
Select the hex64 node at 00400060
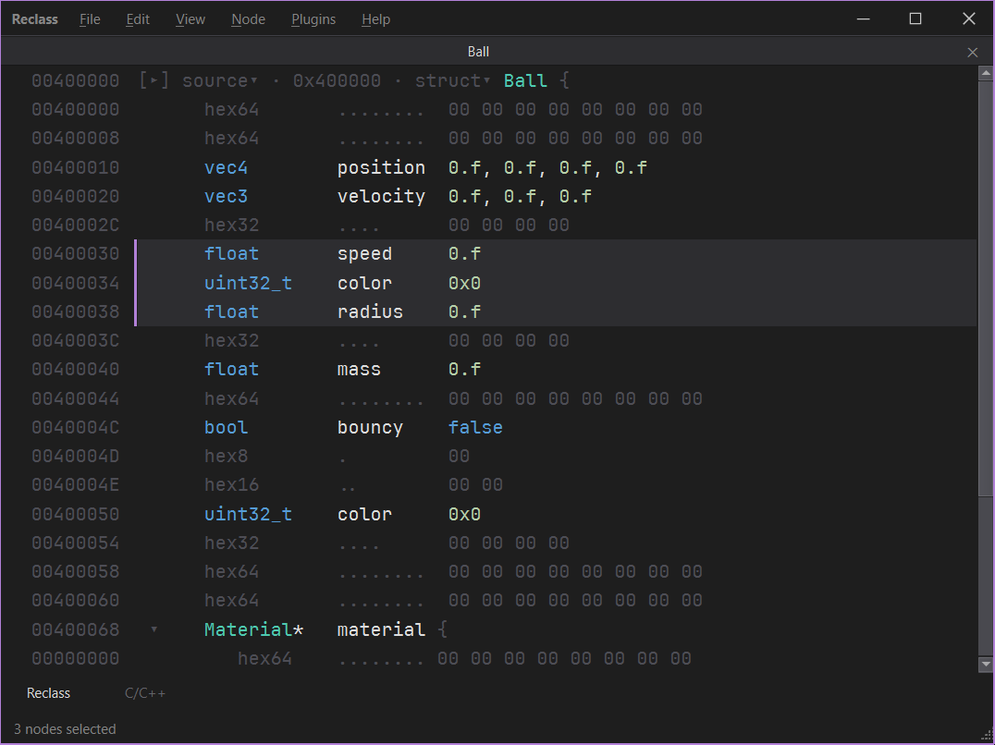[x=231, y=600]
